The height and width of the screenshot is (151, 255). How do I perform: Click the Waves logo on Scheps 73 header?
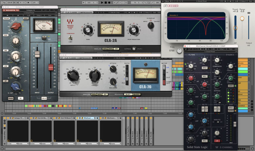(4, 10)
